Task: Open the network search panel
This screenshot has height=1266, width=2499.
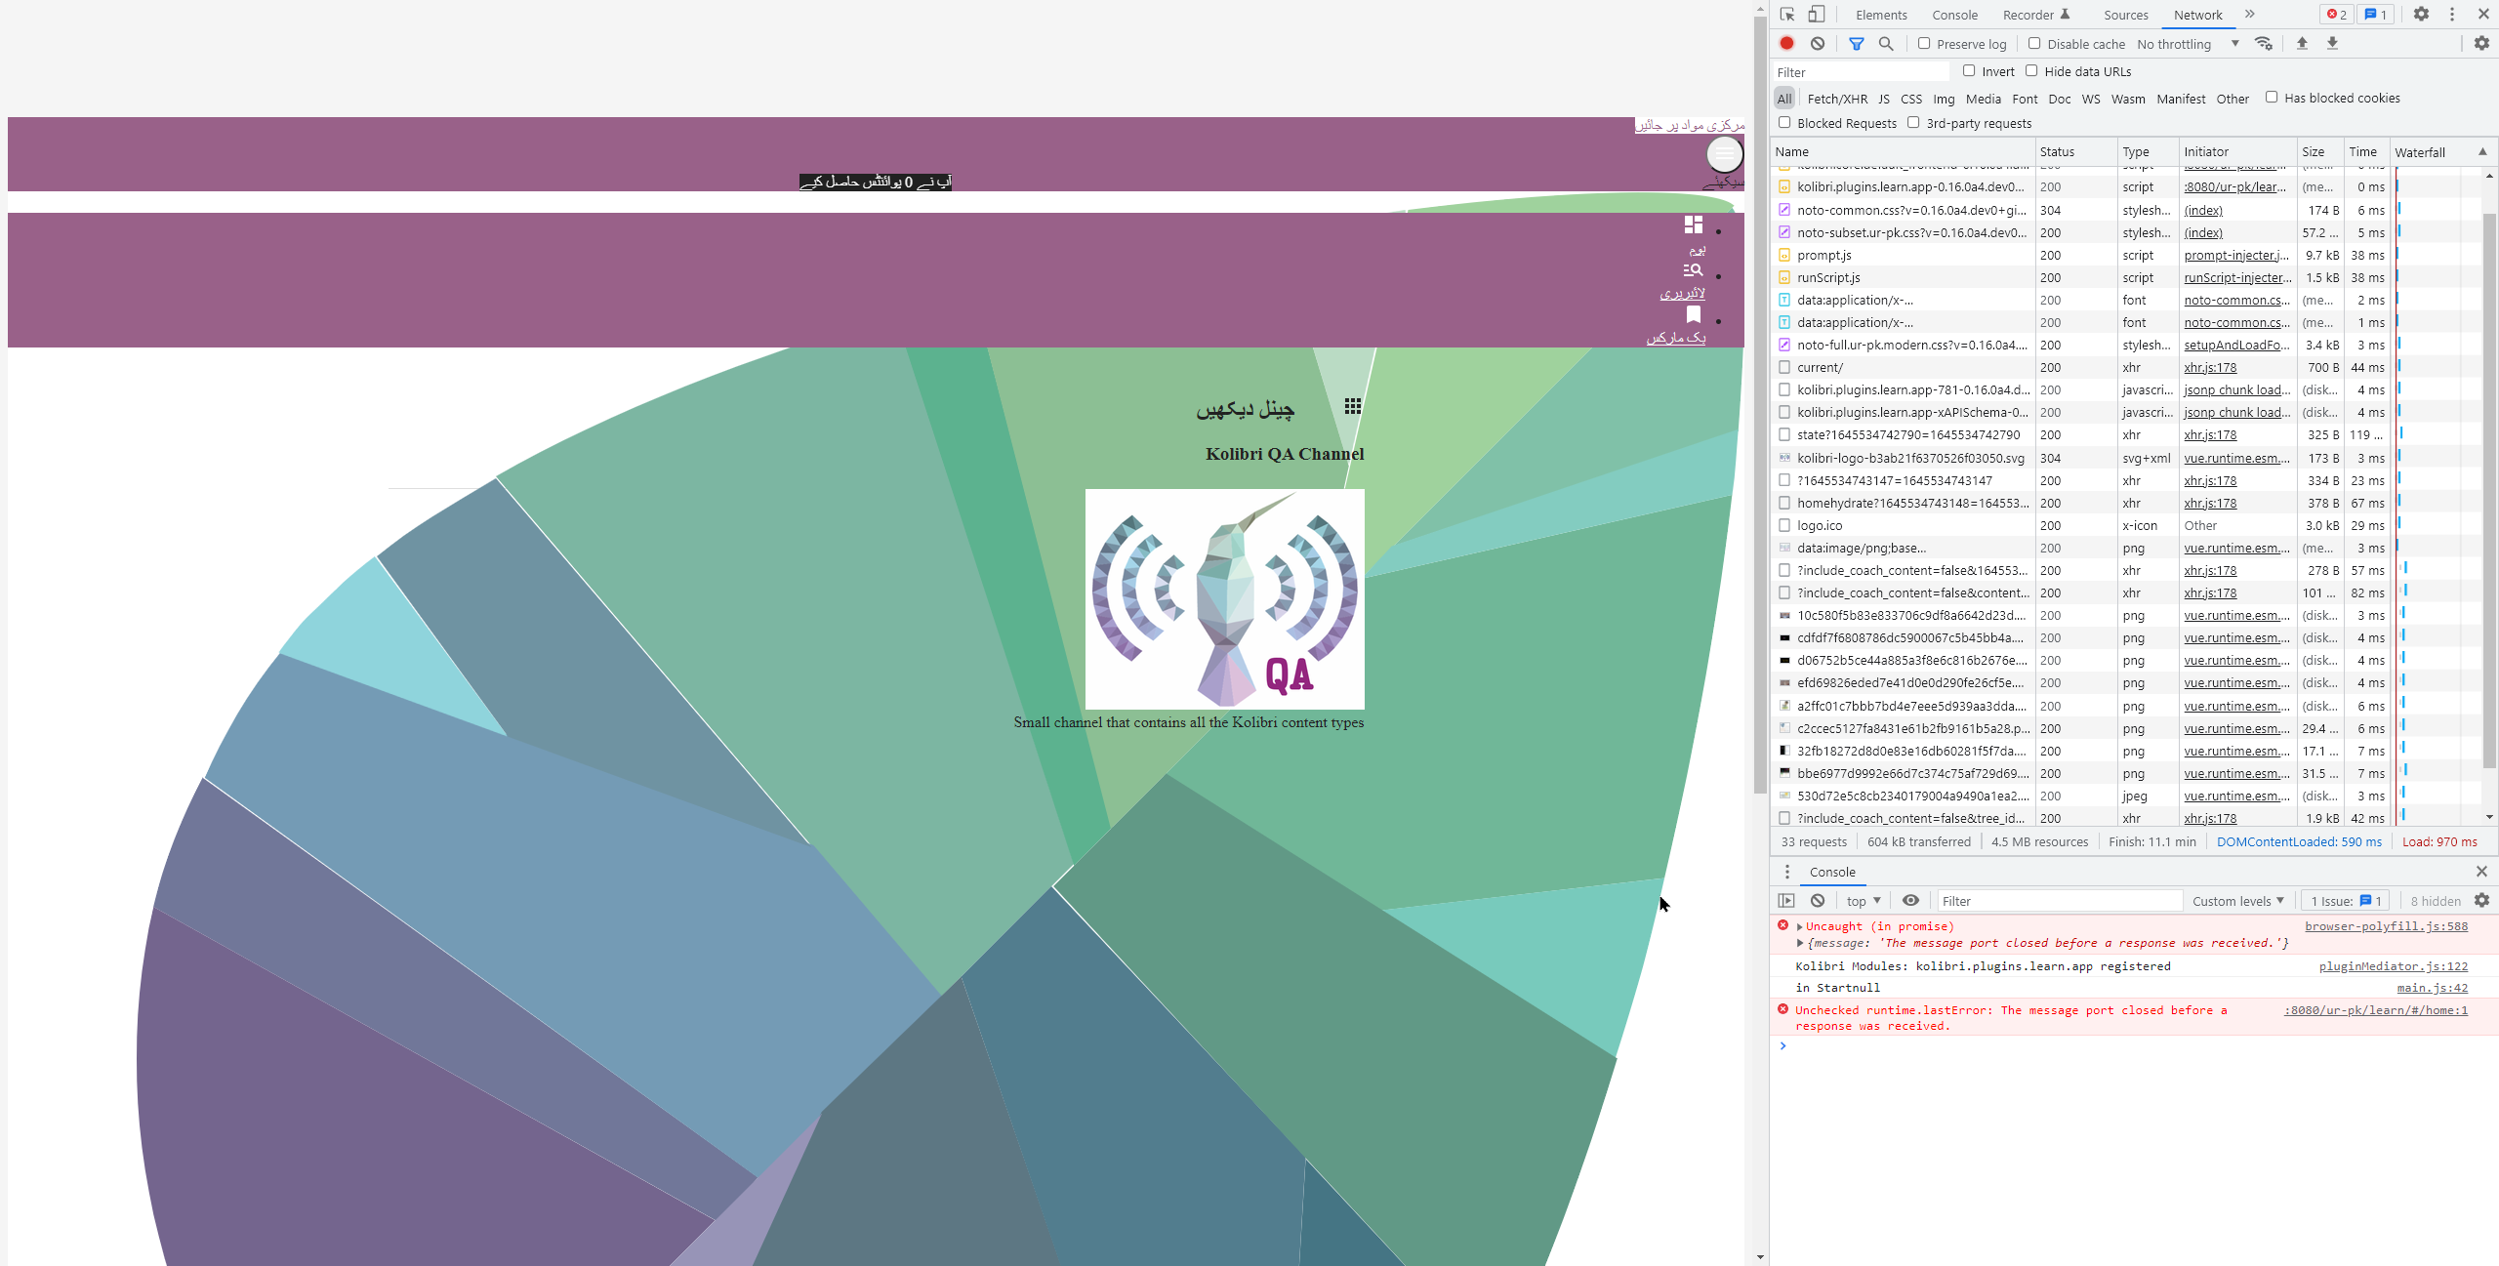Action: coord(1886,44)
